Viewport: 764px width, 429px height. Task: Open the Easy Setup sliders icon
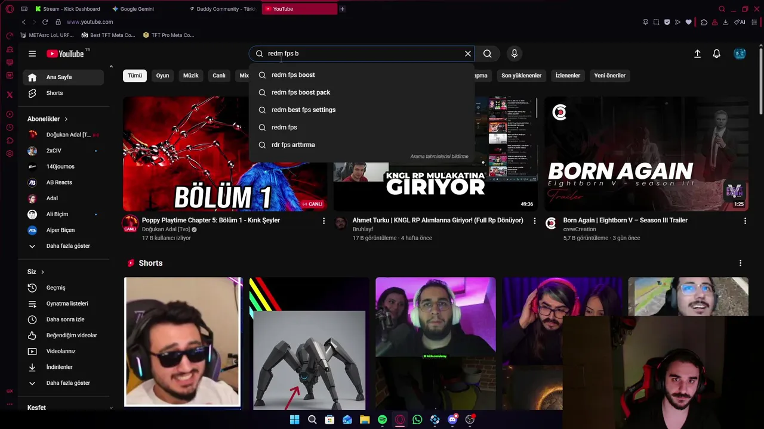(x=756, y=22)
